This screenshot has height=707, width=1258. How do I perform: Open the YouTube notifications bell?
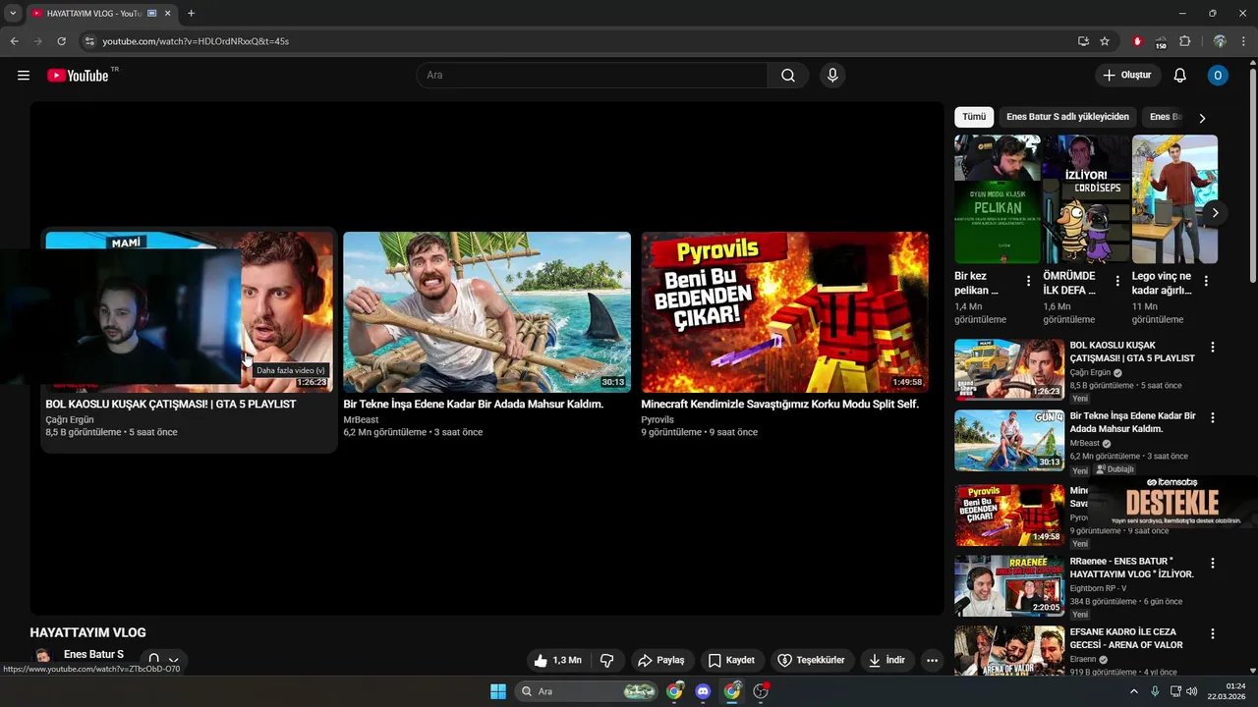pos(1180,76)
